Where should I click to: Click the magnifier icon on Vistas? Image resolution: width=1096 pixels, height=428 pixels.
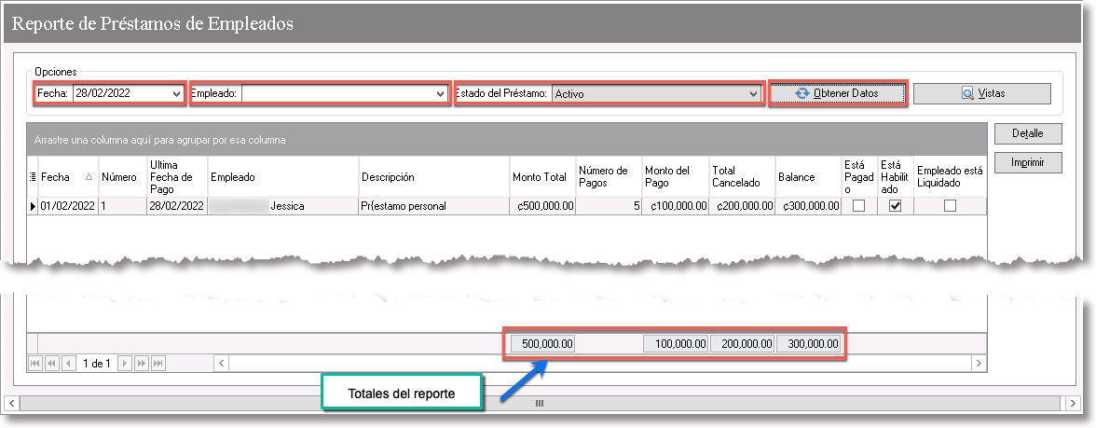click(968, 93)
